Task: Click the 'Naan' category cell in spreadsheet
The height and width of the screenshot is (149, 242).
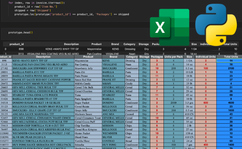Action: [x=132, y=64]
